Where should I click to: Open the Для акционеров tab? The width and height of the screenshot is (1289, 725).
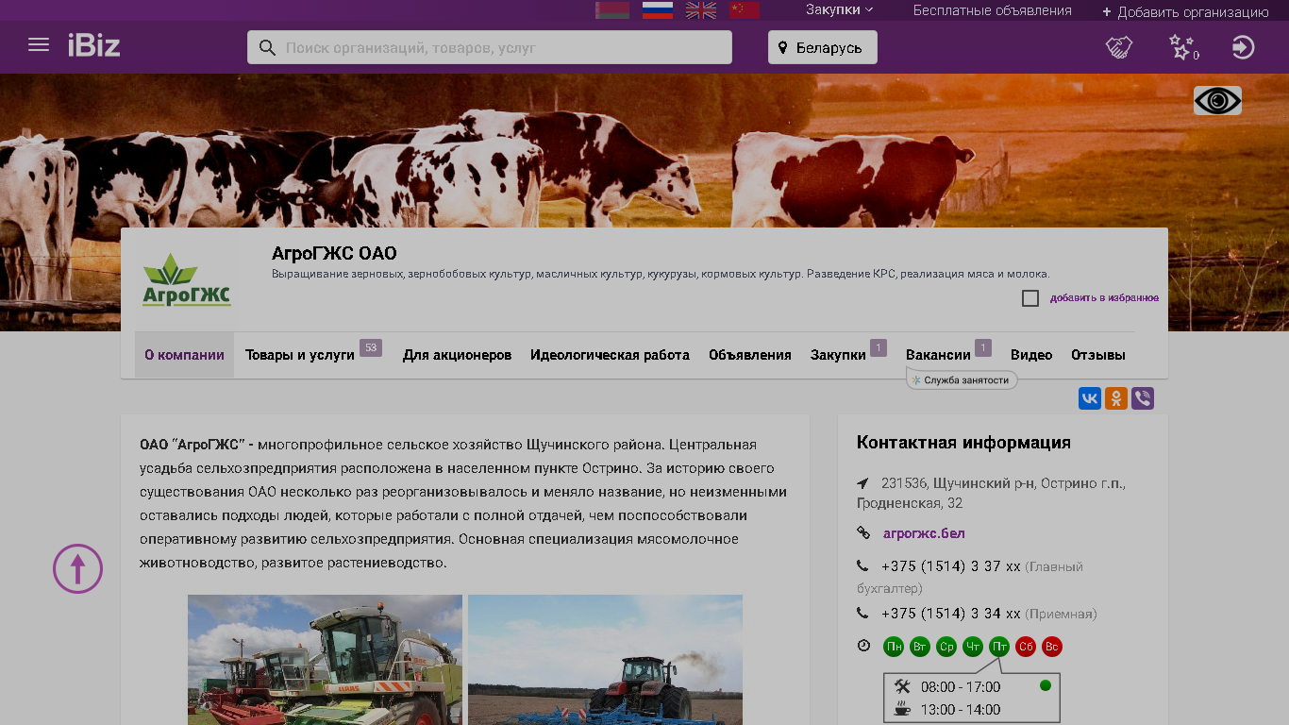point(457,355)
